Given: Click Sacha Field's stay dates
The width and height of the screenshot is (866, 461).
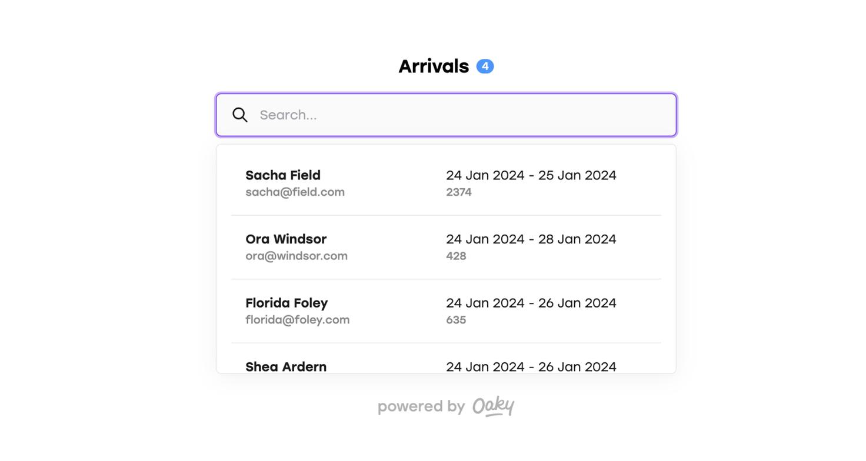Looking at the screenshot, I should pyautogui.click(x=531, y=175).
